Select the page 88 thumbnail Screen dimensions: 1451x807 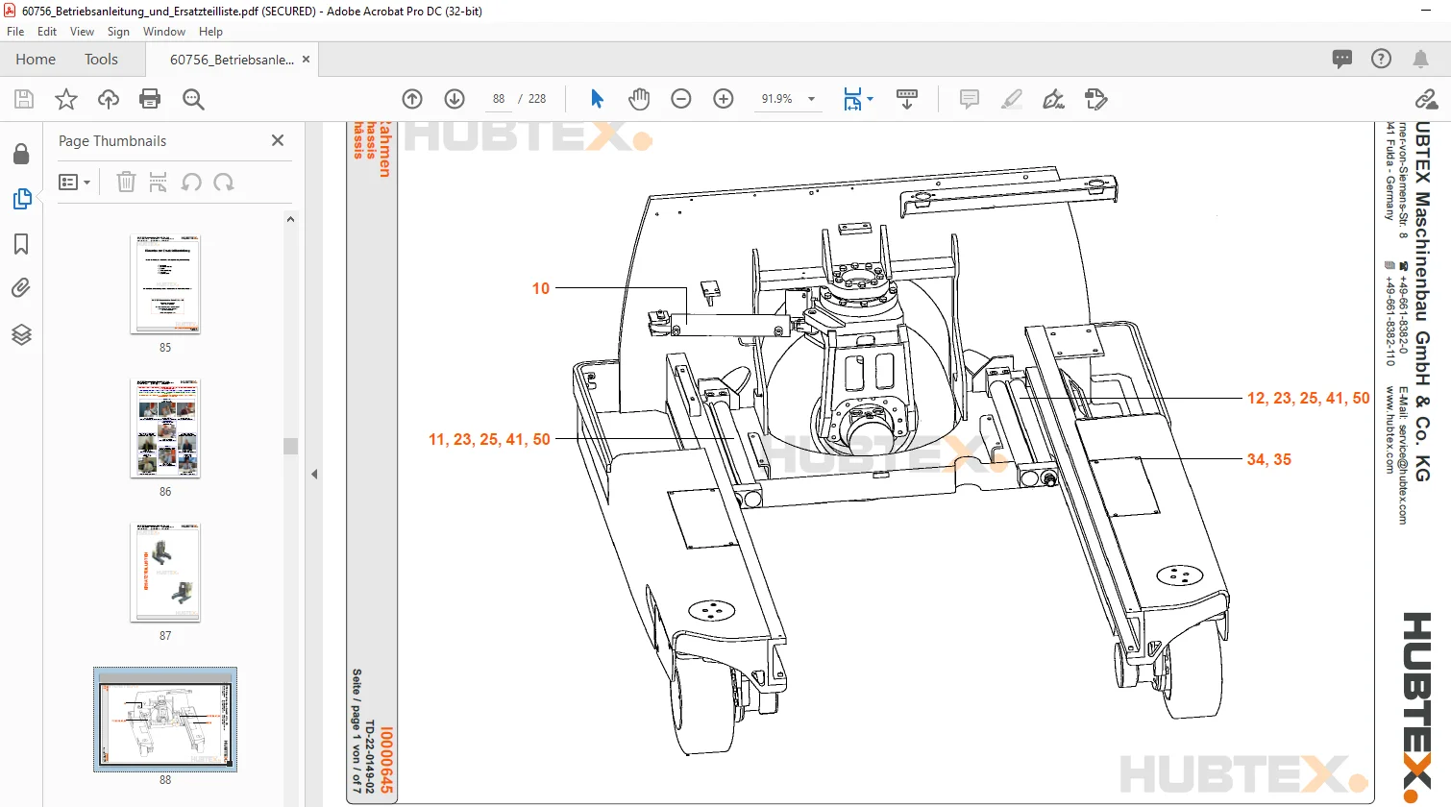coord(165,720)
